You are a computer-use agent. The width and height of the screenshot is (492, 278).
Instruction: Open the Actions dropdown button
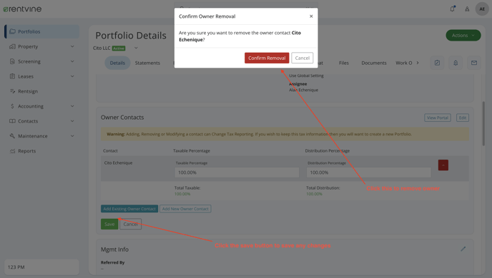pyautogui.click(x=463, y=36)
